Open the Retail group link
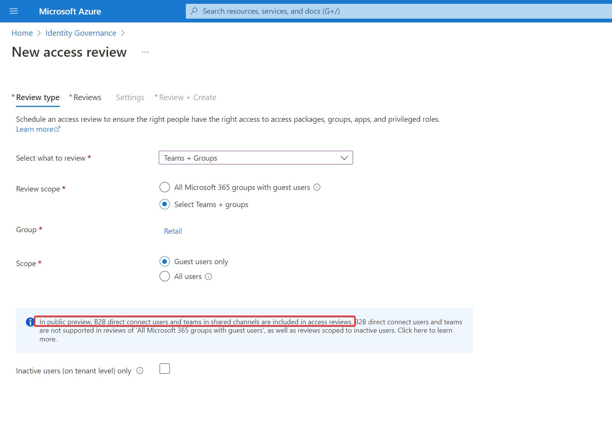Image resolution: width=612 pixels, height=432 pixels. (x=173, y=231)
